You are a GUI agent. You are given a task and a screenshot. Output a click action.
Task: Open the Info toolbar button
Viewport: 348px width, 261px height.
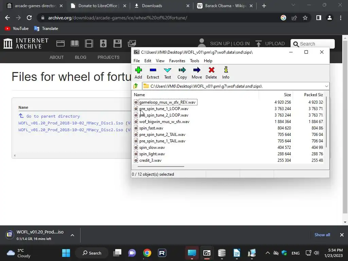pyautogui.click(x=226, y=73)
